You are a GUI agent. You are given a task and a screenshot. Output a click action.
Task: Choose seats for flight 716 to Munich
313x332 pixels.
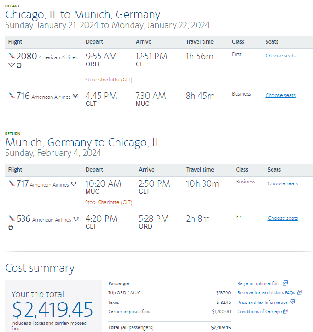tap(280, 96)
